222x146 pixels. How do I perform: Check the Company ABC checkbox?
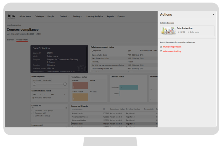[x=33, y=113]
